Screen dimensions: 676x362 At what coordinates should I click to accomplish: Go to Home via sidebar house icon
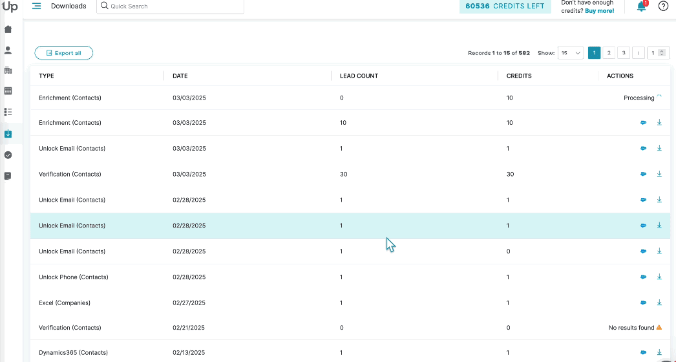[8, 29]
